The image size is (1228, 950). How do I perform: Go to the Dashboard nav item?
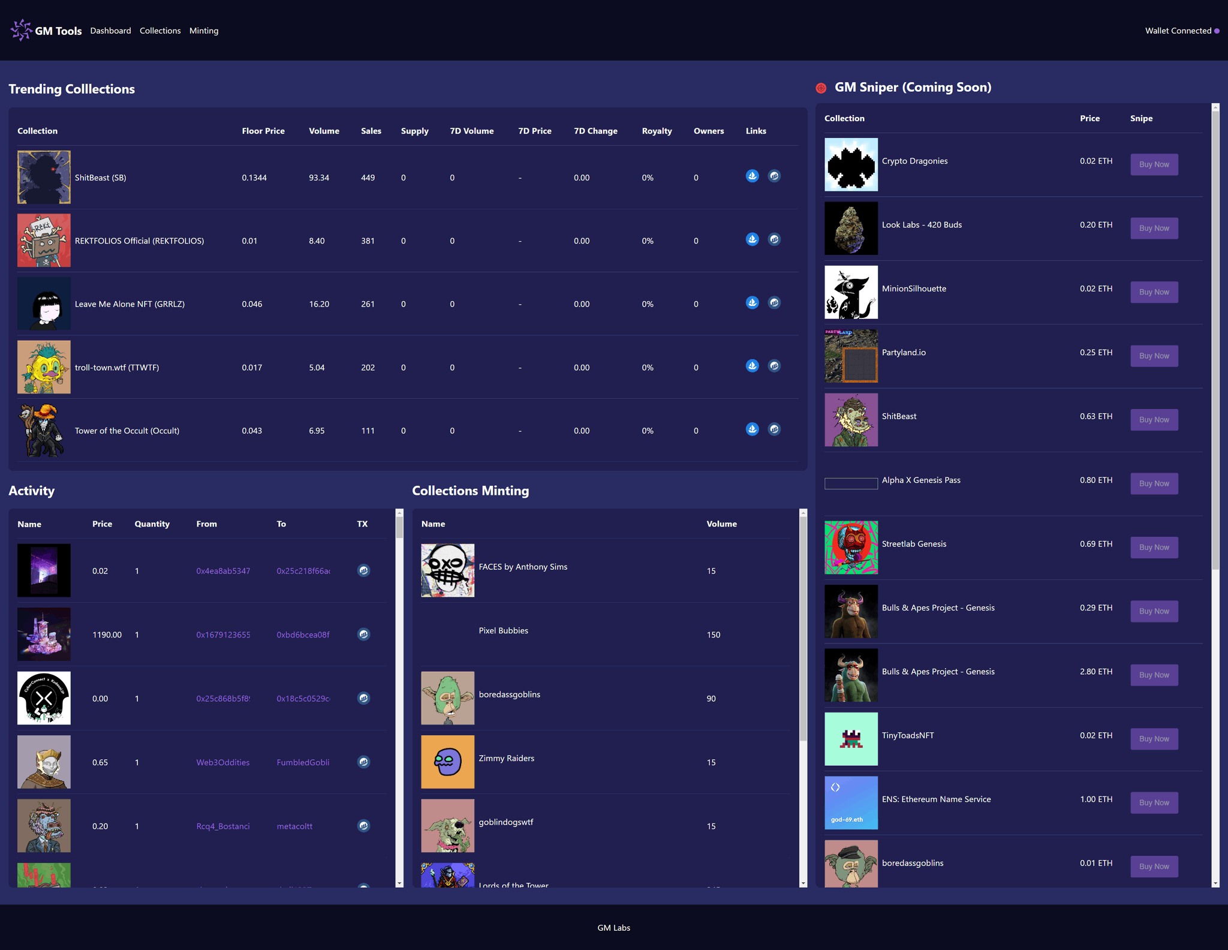click(110, 31)
